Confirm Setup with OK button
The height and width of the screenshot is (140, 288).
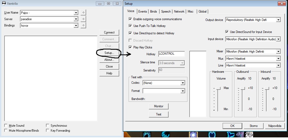tap(232, 126)
